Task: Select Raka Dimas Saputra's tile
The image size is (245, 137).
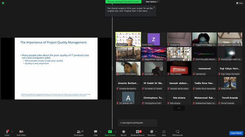Action: [x=154, y=54]
